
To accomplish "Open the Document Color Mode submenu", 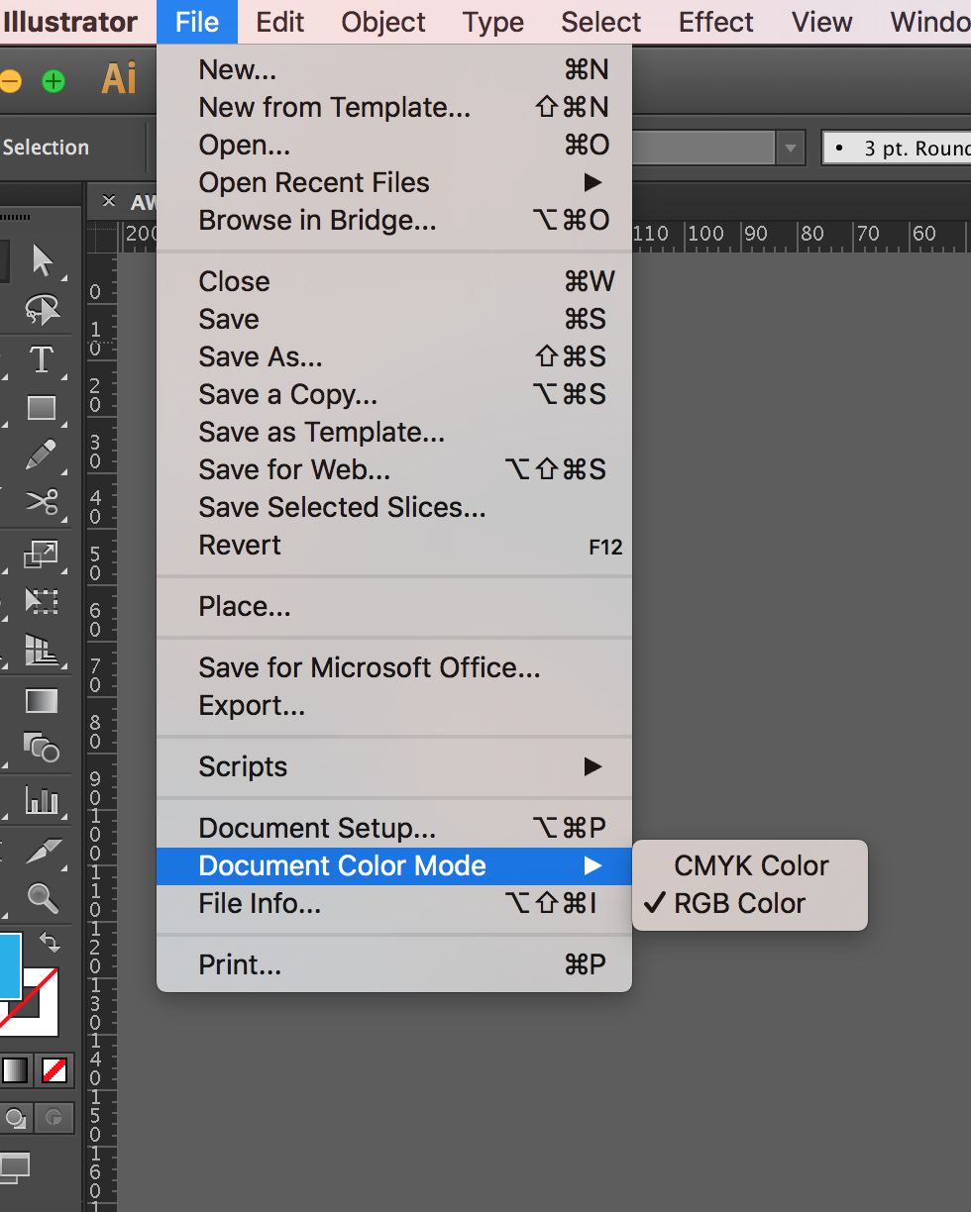I will 394,865.
